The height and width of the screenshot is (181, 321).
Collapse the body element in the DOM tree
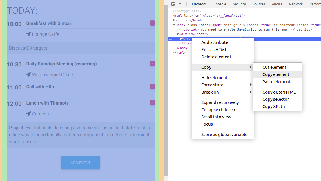(x=174, y=25)
